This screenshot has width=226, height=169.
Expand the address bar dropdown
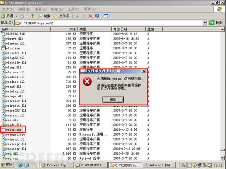(205, 23)
